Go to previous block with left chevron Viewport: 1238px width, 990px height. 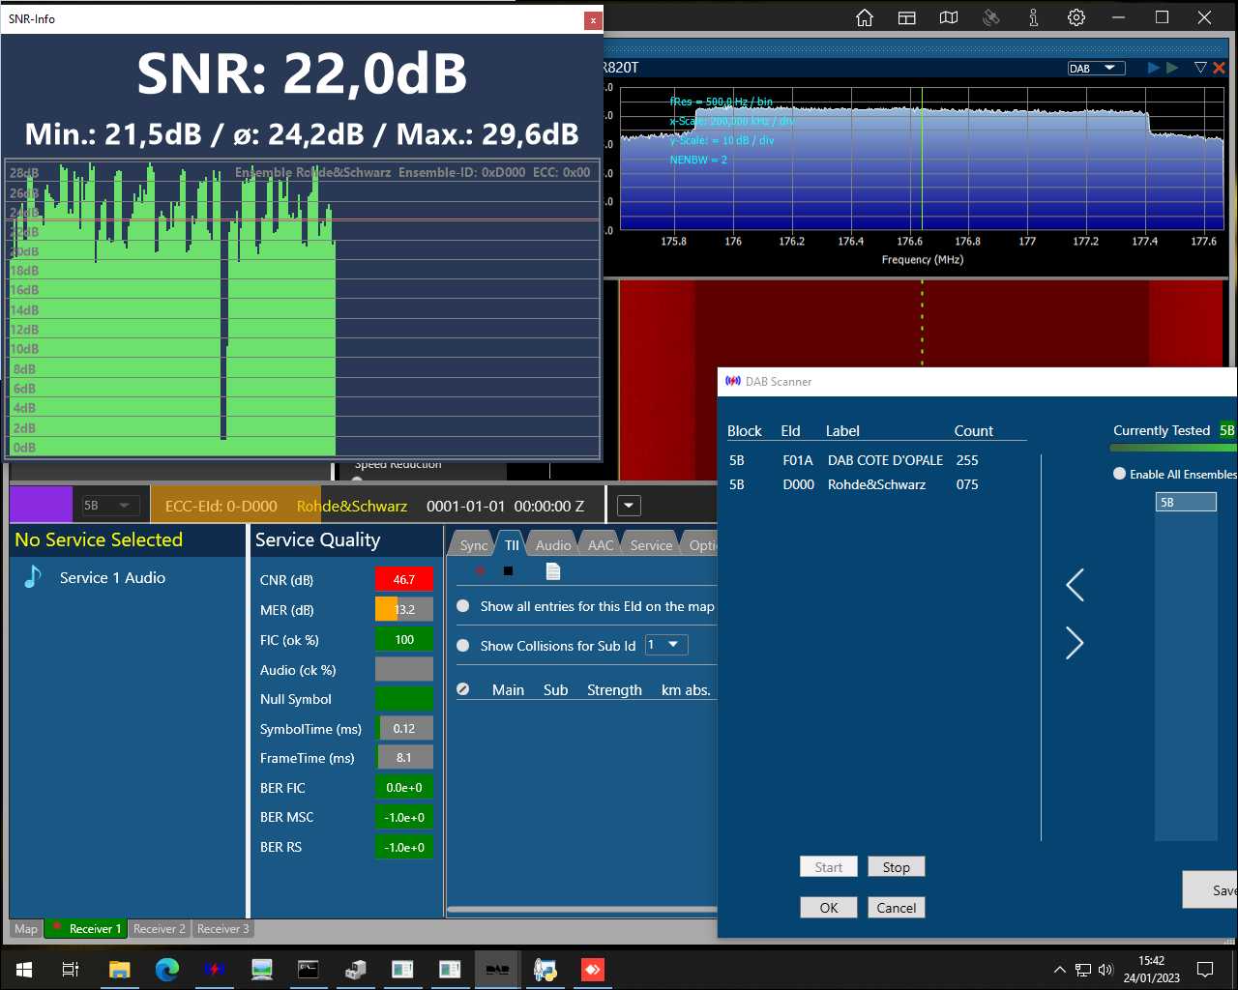pyautogui.click(x=1075, y=585)
